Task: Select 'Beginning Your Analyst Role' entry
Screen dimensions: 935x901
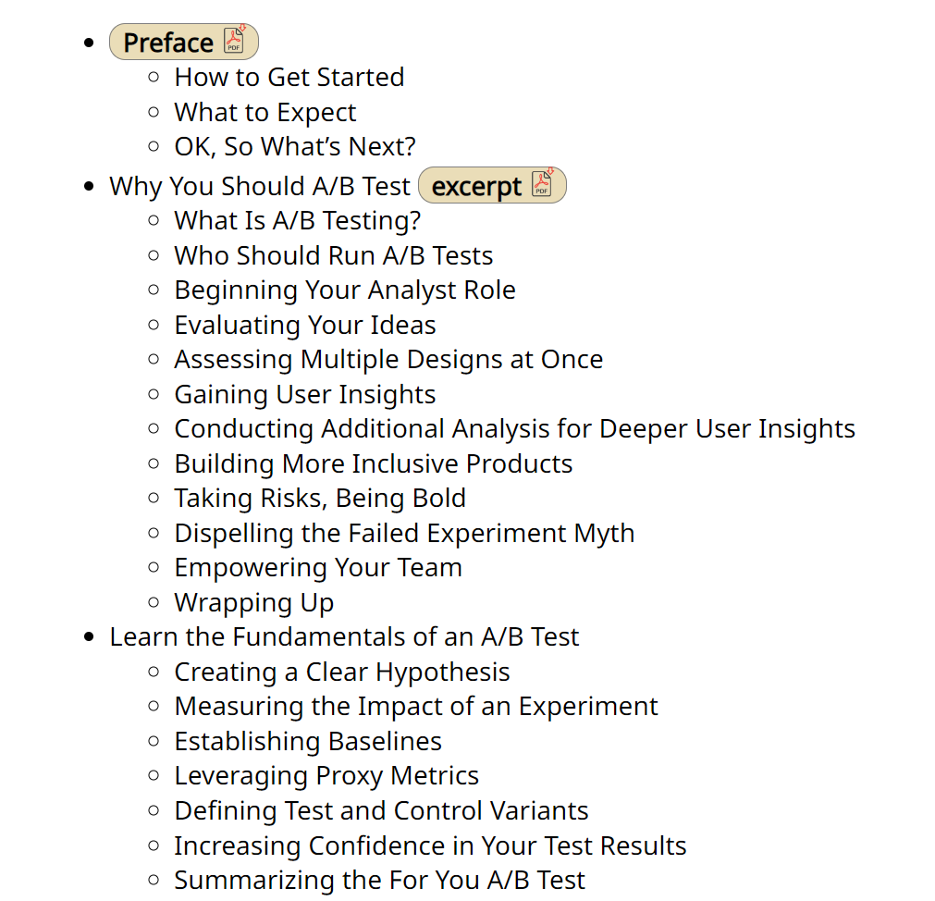Action: [345, 290]
